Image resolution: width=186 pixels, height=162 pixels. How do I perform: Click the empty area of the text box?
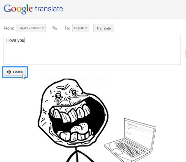click(x=92, y=53)
